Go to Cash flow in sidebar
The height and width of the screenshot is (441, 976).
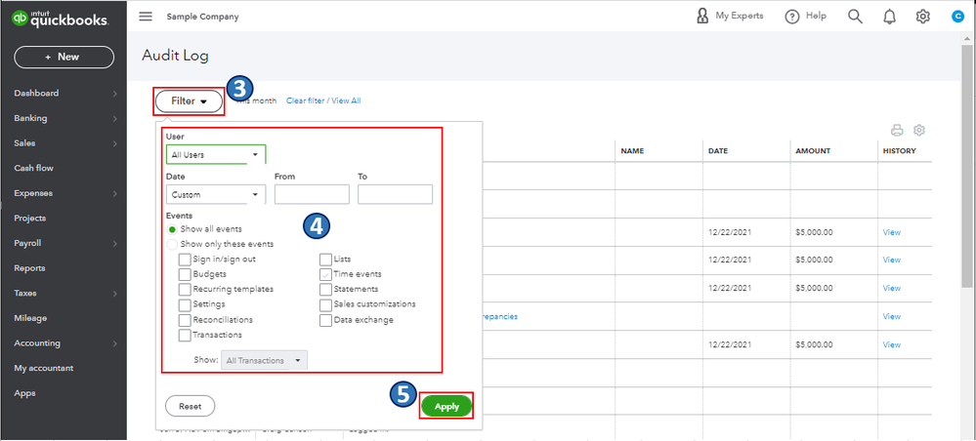pyautogui.click(x=33, y=168)
